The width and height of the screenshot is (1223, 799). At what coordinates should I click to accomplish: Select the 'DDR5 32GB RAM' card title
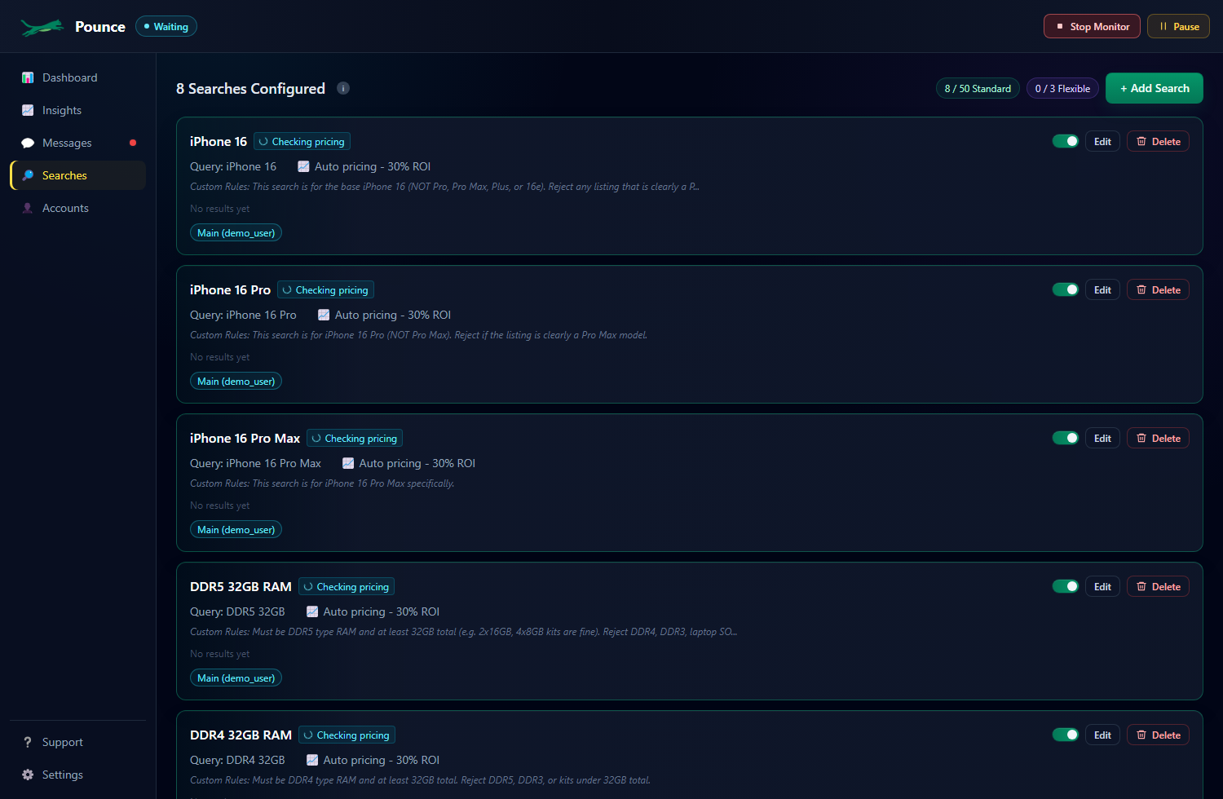(x=241, y=586)
